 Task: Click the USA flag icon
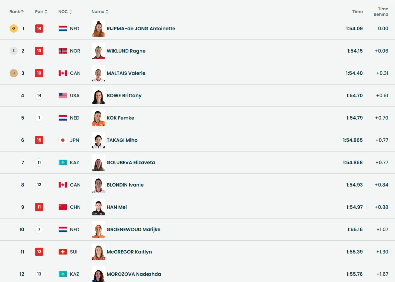(63, 95)
